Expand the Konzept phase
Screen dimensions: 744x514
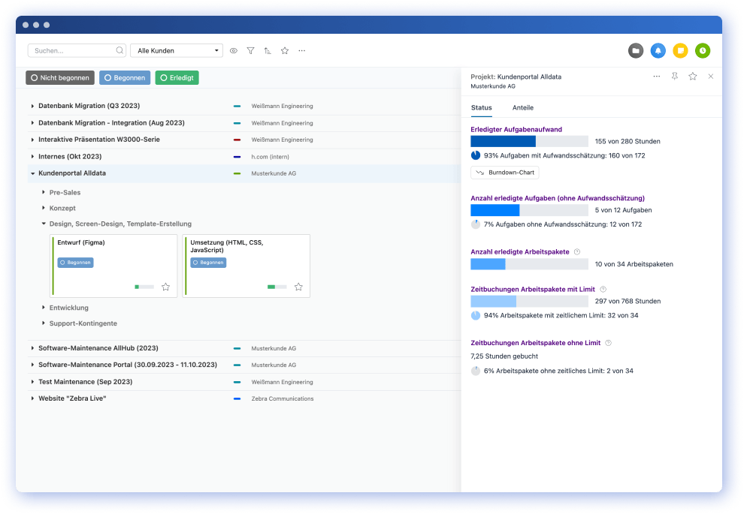[43, 208]
